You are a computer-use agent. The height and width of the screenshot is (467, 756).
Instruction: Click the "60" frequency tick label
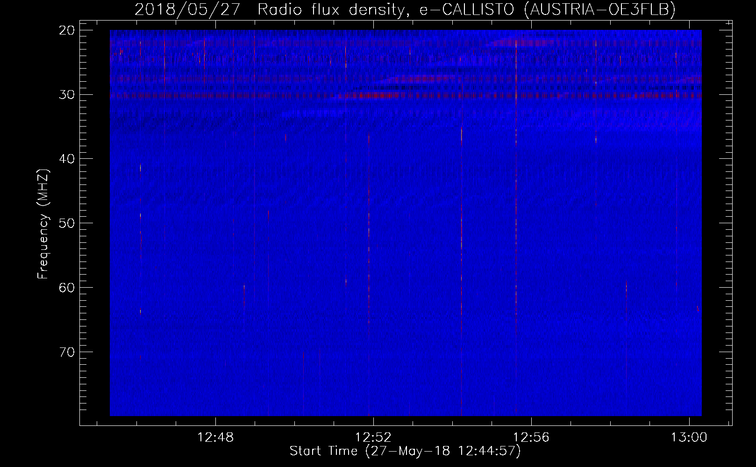[67, 287]
